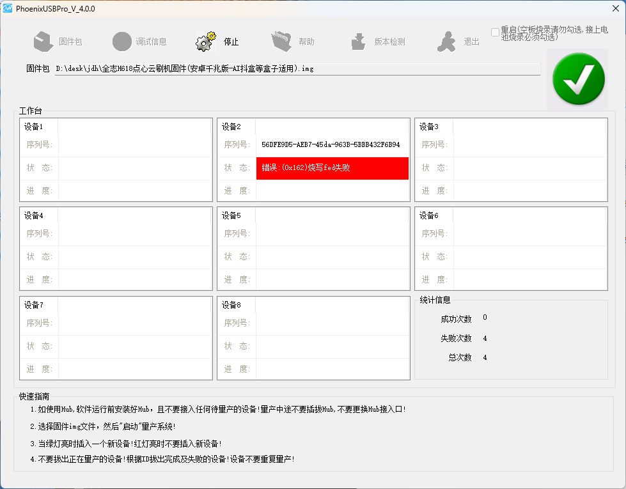The width and height of the screenshot is (626, 489).
Task: Click the PhoenixUSBPro app icon in title bar
Action: click(x=8, y=8)
